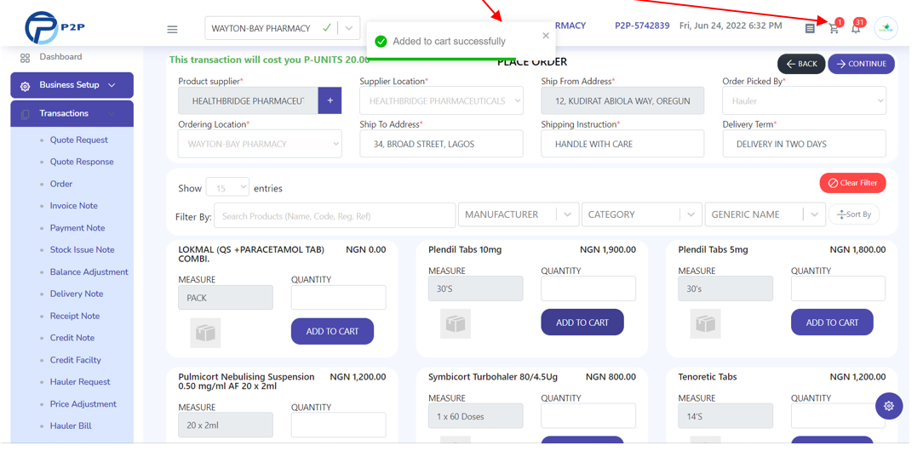Open the CATEGORY filter dropdown
Image resolution: width=923 pixels, height=457 pixels.
pyautogui.click(x=642, y=214)
